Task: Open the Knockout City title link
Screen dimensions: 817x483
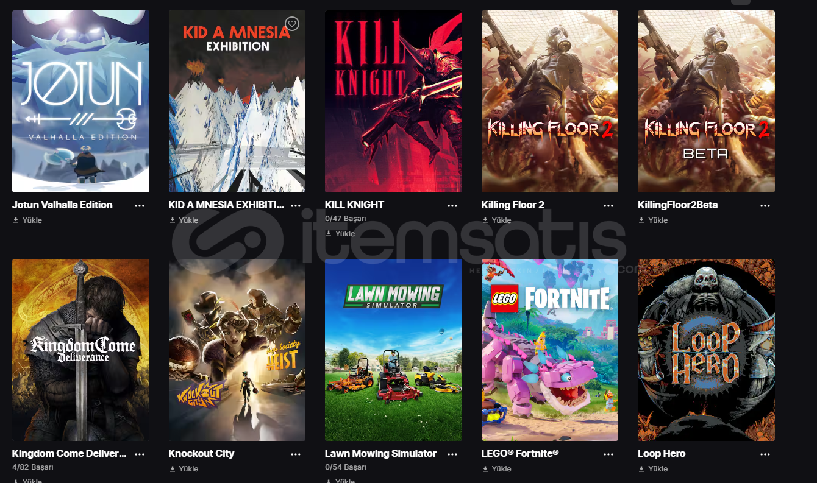Action: 201,453
